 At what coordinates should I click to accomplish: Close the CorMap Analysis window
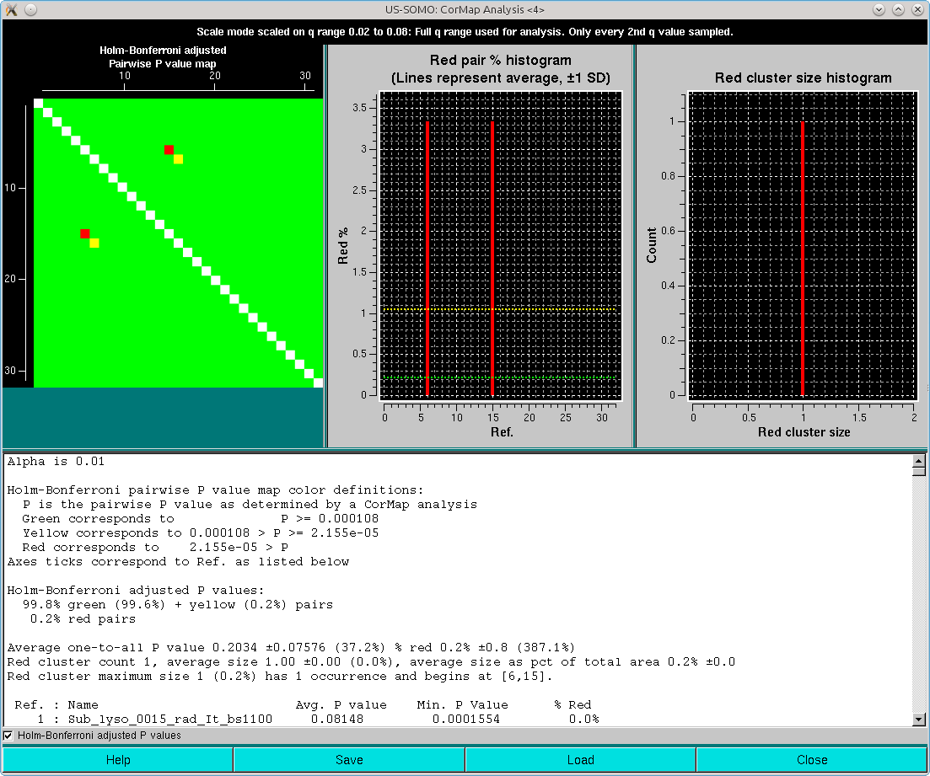click(x=811, y=759)
